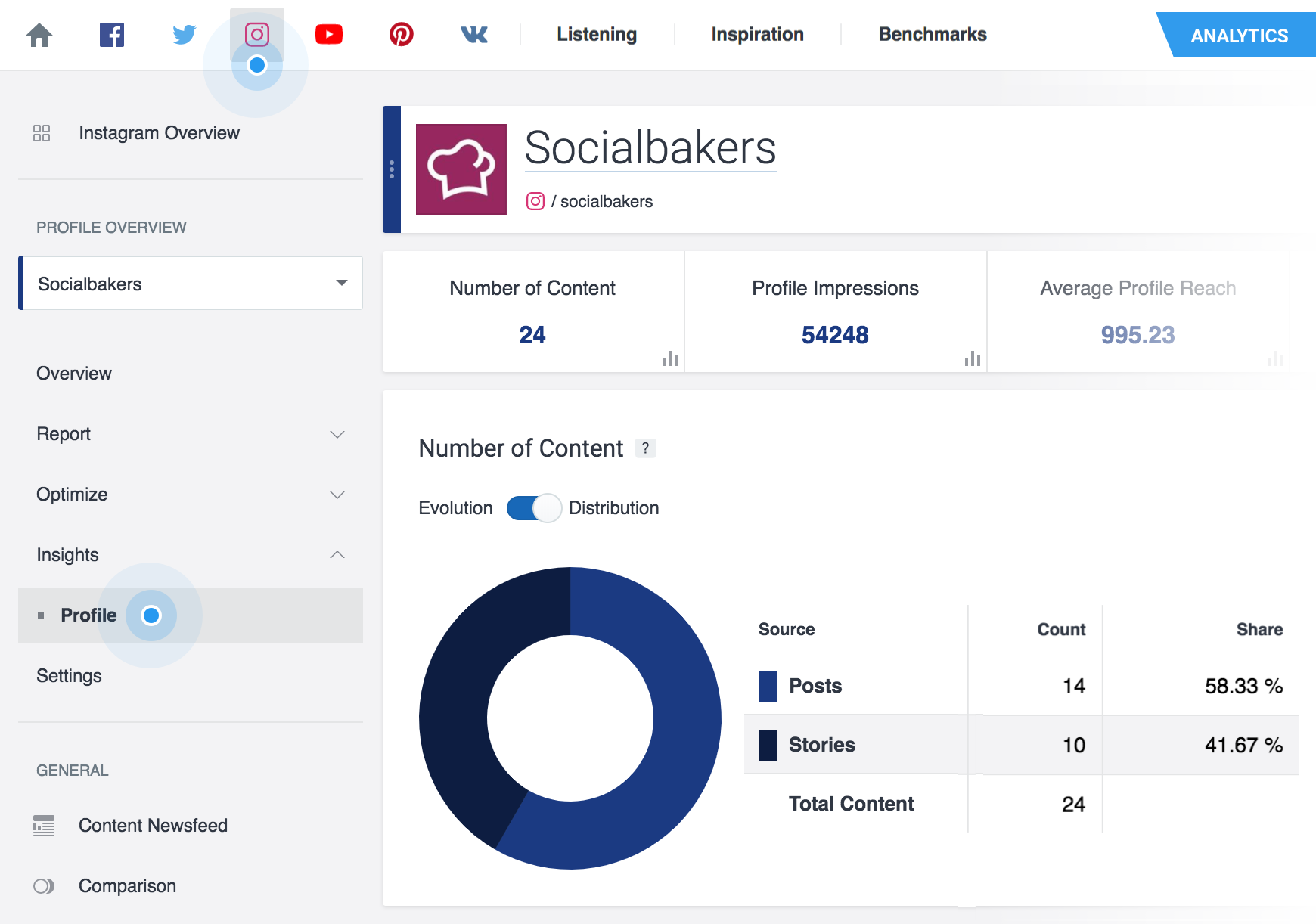Open the YouTube analytics section
The height and width of the screenshot is (924, 1316).
coord(329,34)
